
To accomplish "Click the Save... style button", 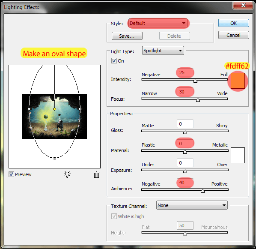I will pos(127,36).
